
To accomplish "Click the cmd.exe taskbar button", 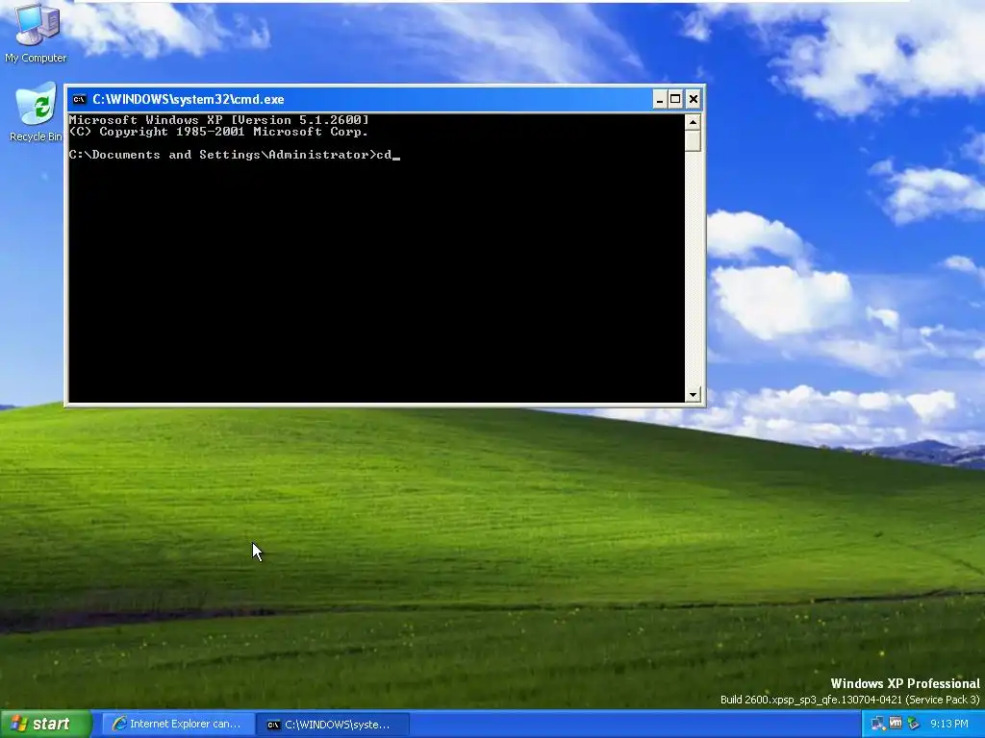I will pyautogui.click(x=333, y=725).
